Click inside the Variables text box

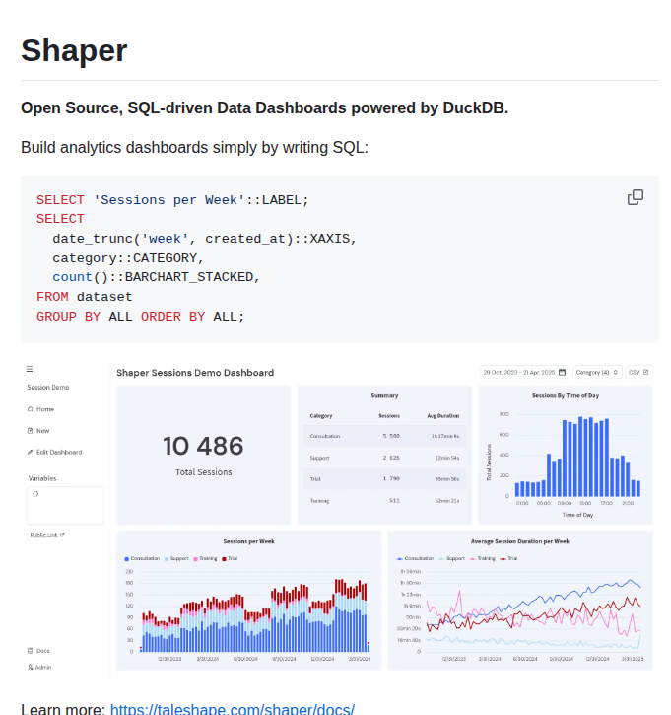pyautogui.click(x=65, y=505)
